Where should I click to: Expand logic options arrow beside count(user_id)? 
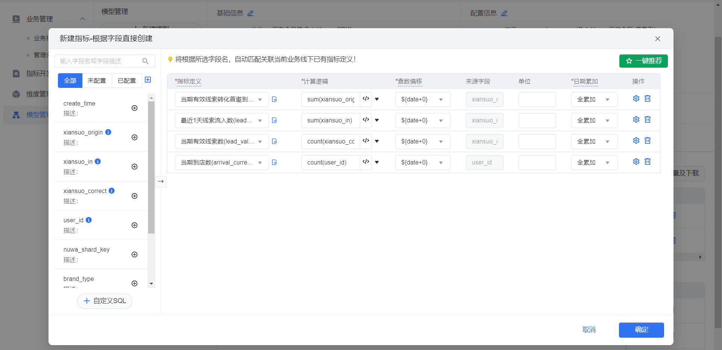tap(377, 163)
